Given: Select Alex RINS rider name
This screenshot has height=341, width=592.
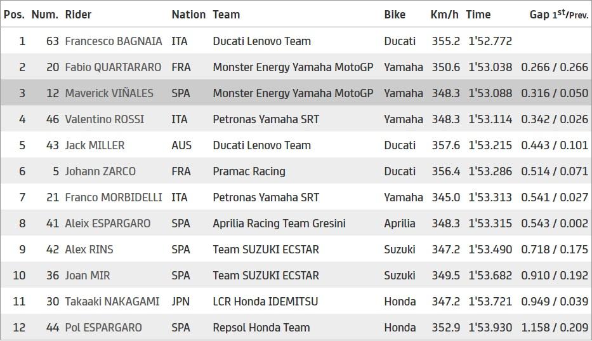Looking at the screenshot, I should (x=89, y=250).
